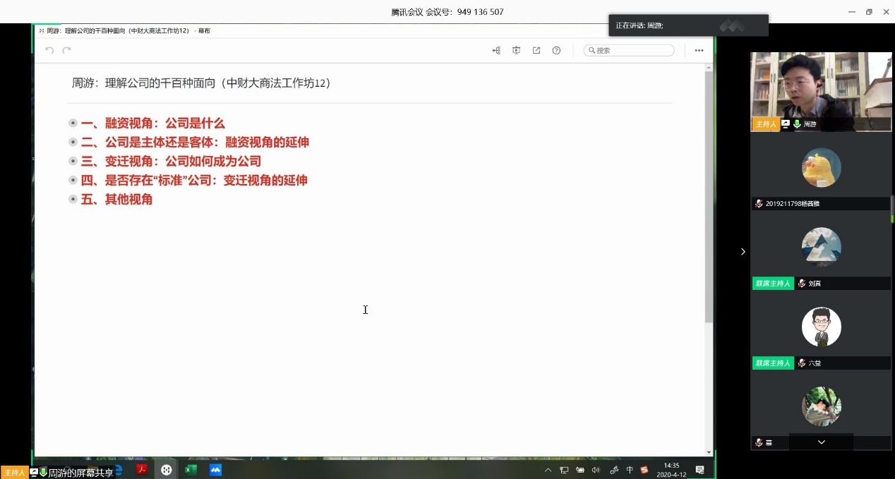This screenshot has width=895, height=479.
Task: Click the redo arrow in the toolbar
Action: [67, 50]
